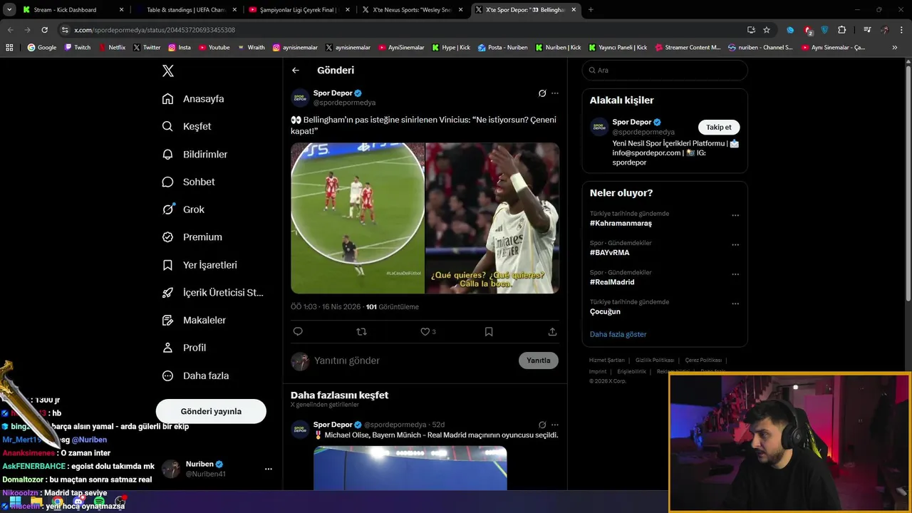The width and height of the screenshot is (912, 513).
Task: Open the right image of Vinicius gesturing
Action: [492, 218]
